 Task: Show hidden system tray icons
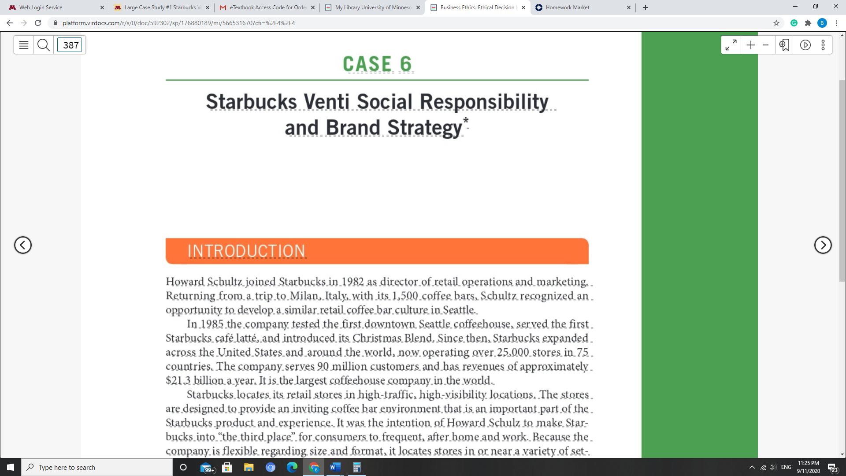coord(752,467)
